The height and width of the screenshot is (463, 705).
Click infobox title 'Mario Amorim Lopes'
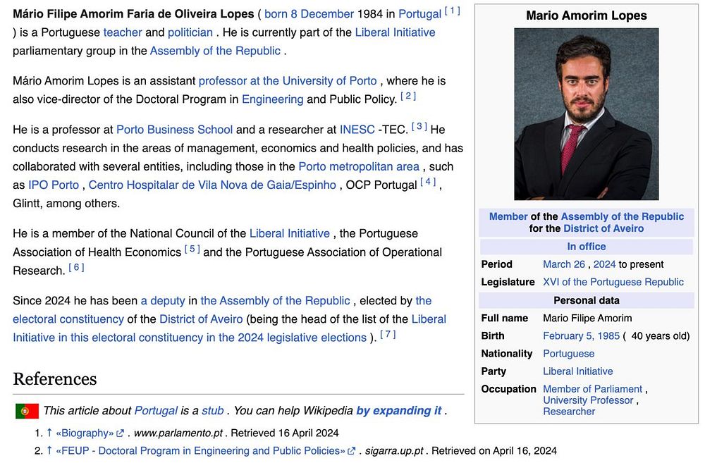pos(587,16)
